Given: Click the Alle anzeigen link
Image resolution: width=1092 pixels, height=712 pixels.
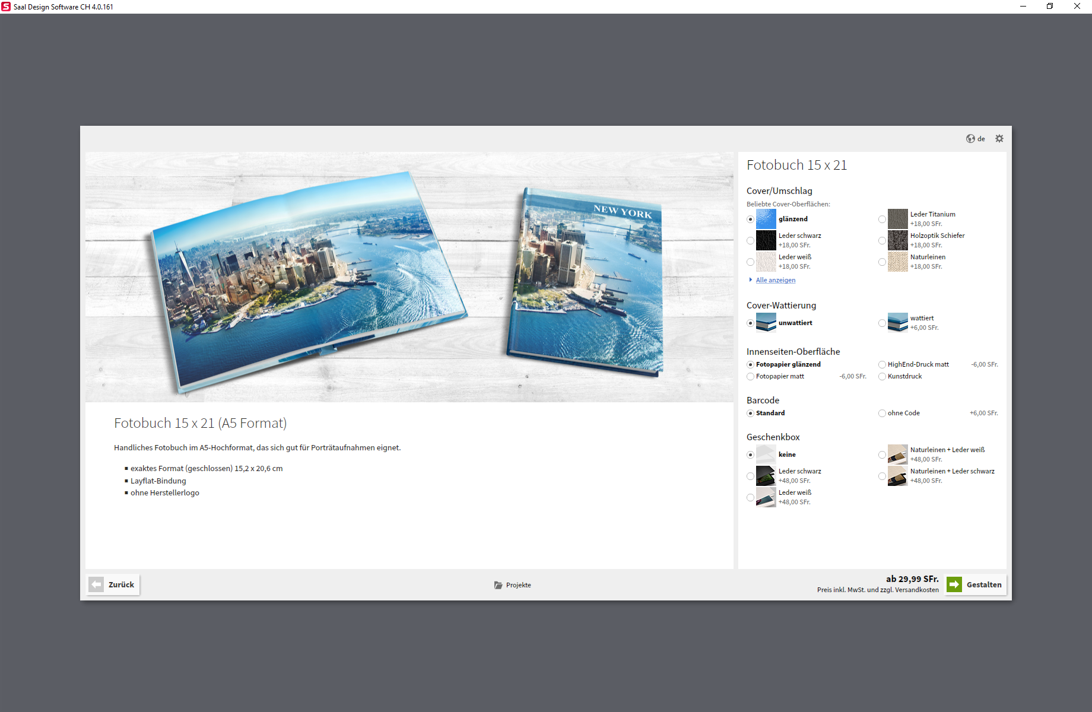Looking at the screenshot, I should [776, 280].
